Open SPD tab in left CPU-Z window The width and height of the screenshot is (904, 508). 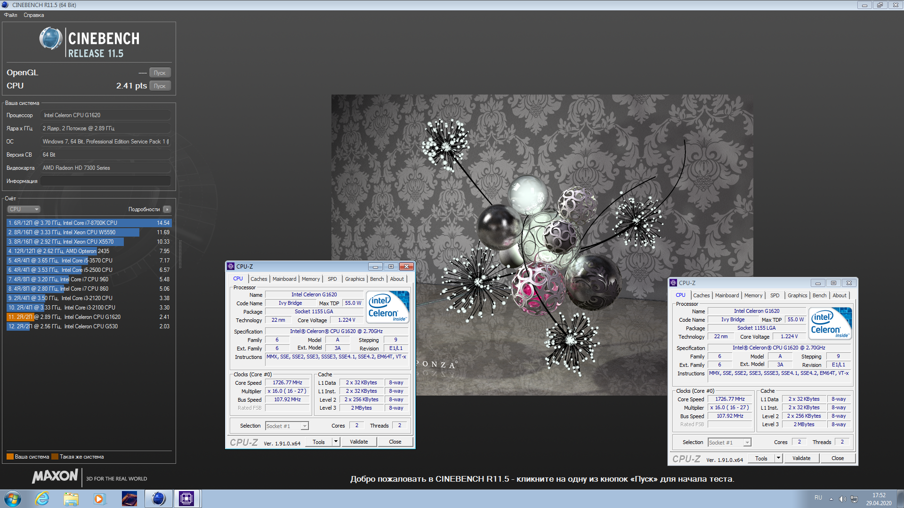click(332, 279)
